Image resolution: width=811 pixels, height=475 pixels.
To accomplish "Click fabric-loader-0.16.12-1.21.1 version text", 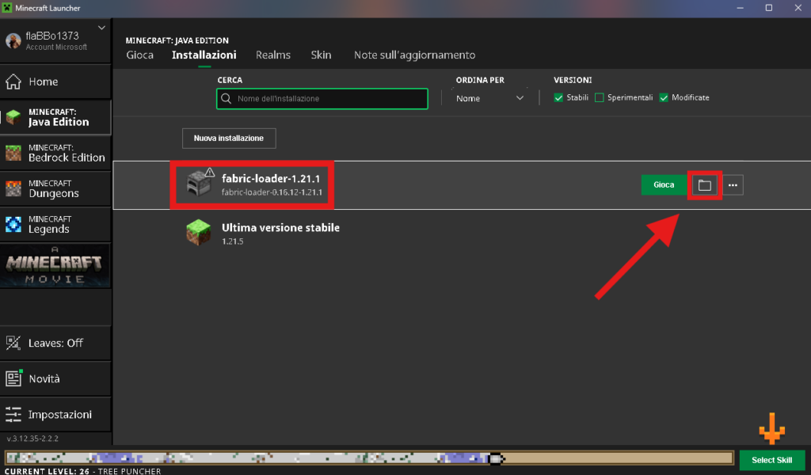I will pyautogui.click(x=272, y=192).
